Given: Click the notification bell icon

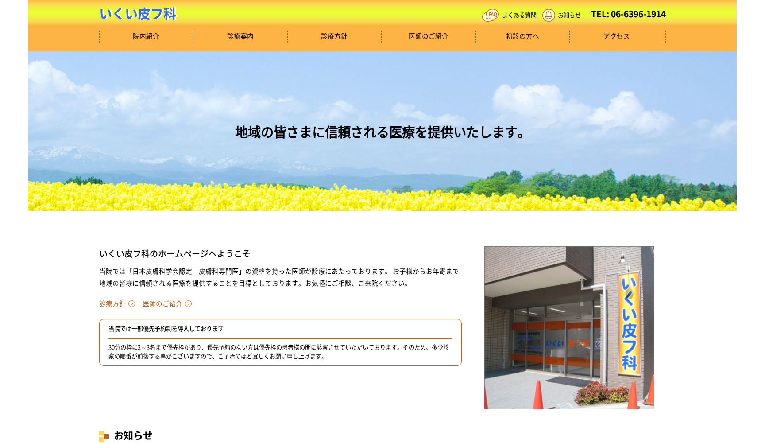Looking at the screenshot, I should (549, 15).
